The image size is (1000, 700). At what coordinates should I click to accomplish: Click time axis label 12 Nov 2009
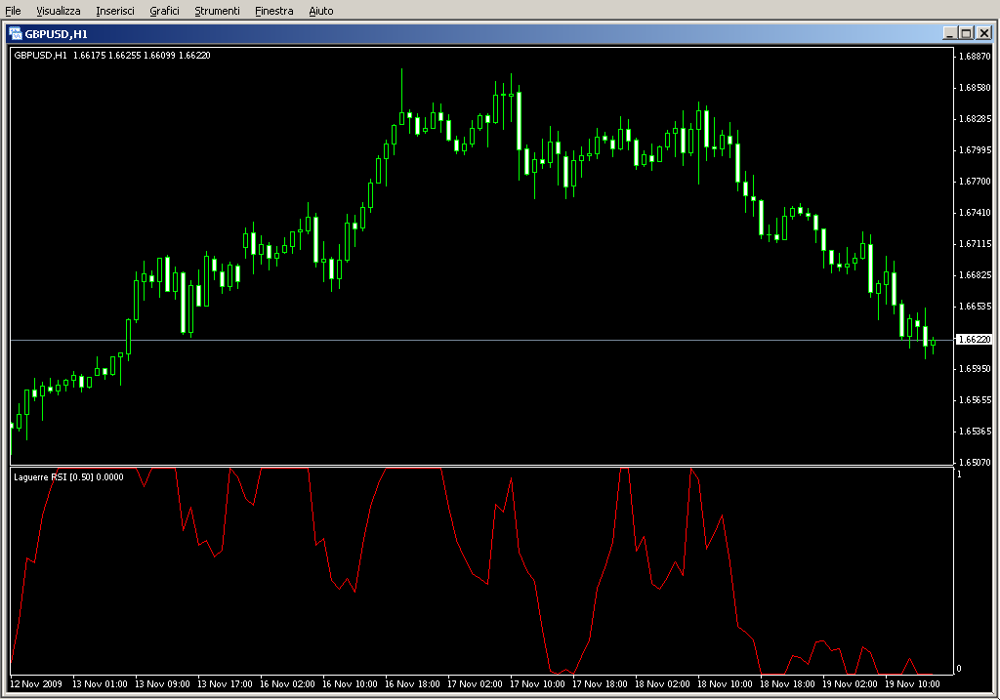36,684
